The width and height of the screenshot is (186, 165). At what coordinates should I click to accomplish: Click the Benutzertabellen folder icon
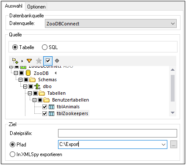coord(47,100)
